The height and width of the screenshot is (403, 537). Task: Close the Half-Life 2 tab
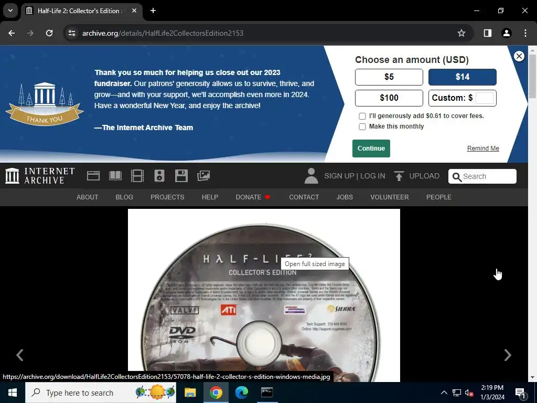[134, 10]
